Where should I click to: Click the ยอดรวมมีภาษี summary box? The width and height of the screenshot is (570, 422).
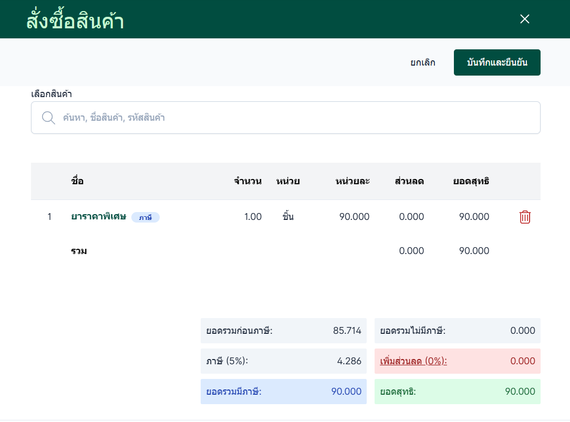pyautogui.click(x=283, y=392)
